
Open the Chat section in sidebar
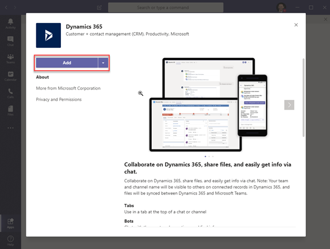click(10, 41)
